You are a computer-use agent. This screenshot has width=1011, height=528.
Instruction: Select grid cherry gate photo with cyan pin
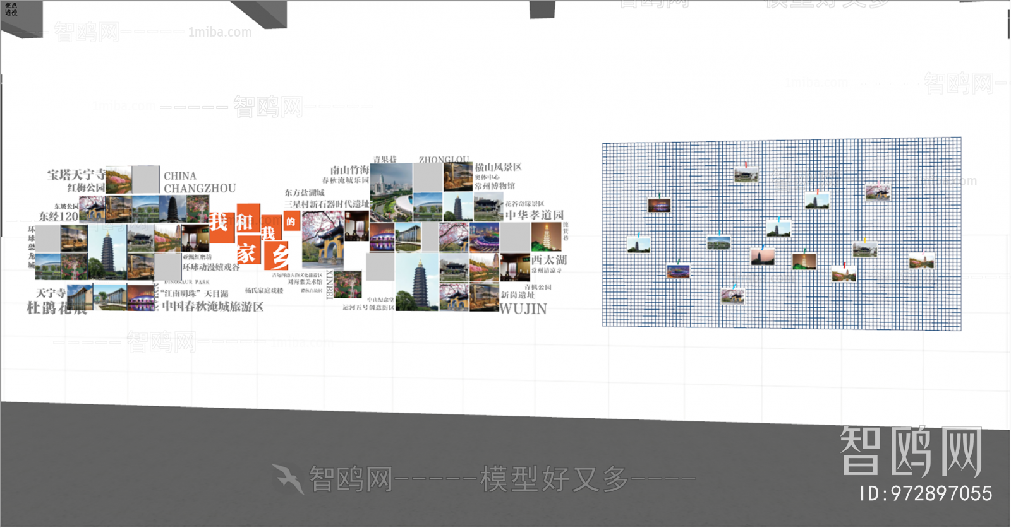[x=732, y=295]
